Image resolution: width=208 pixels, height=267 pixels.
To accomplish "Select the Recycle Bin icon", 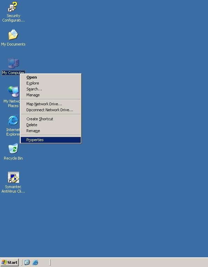I will [x=13, y=148].
